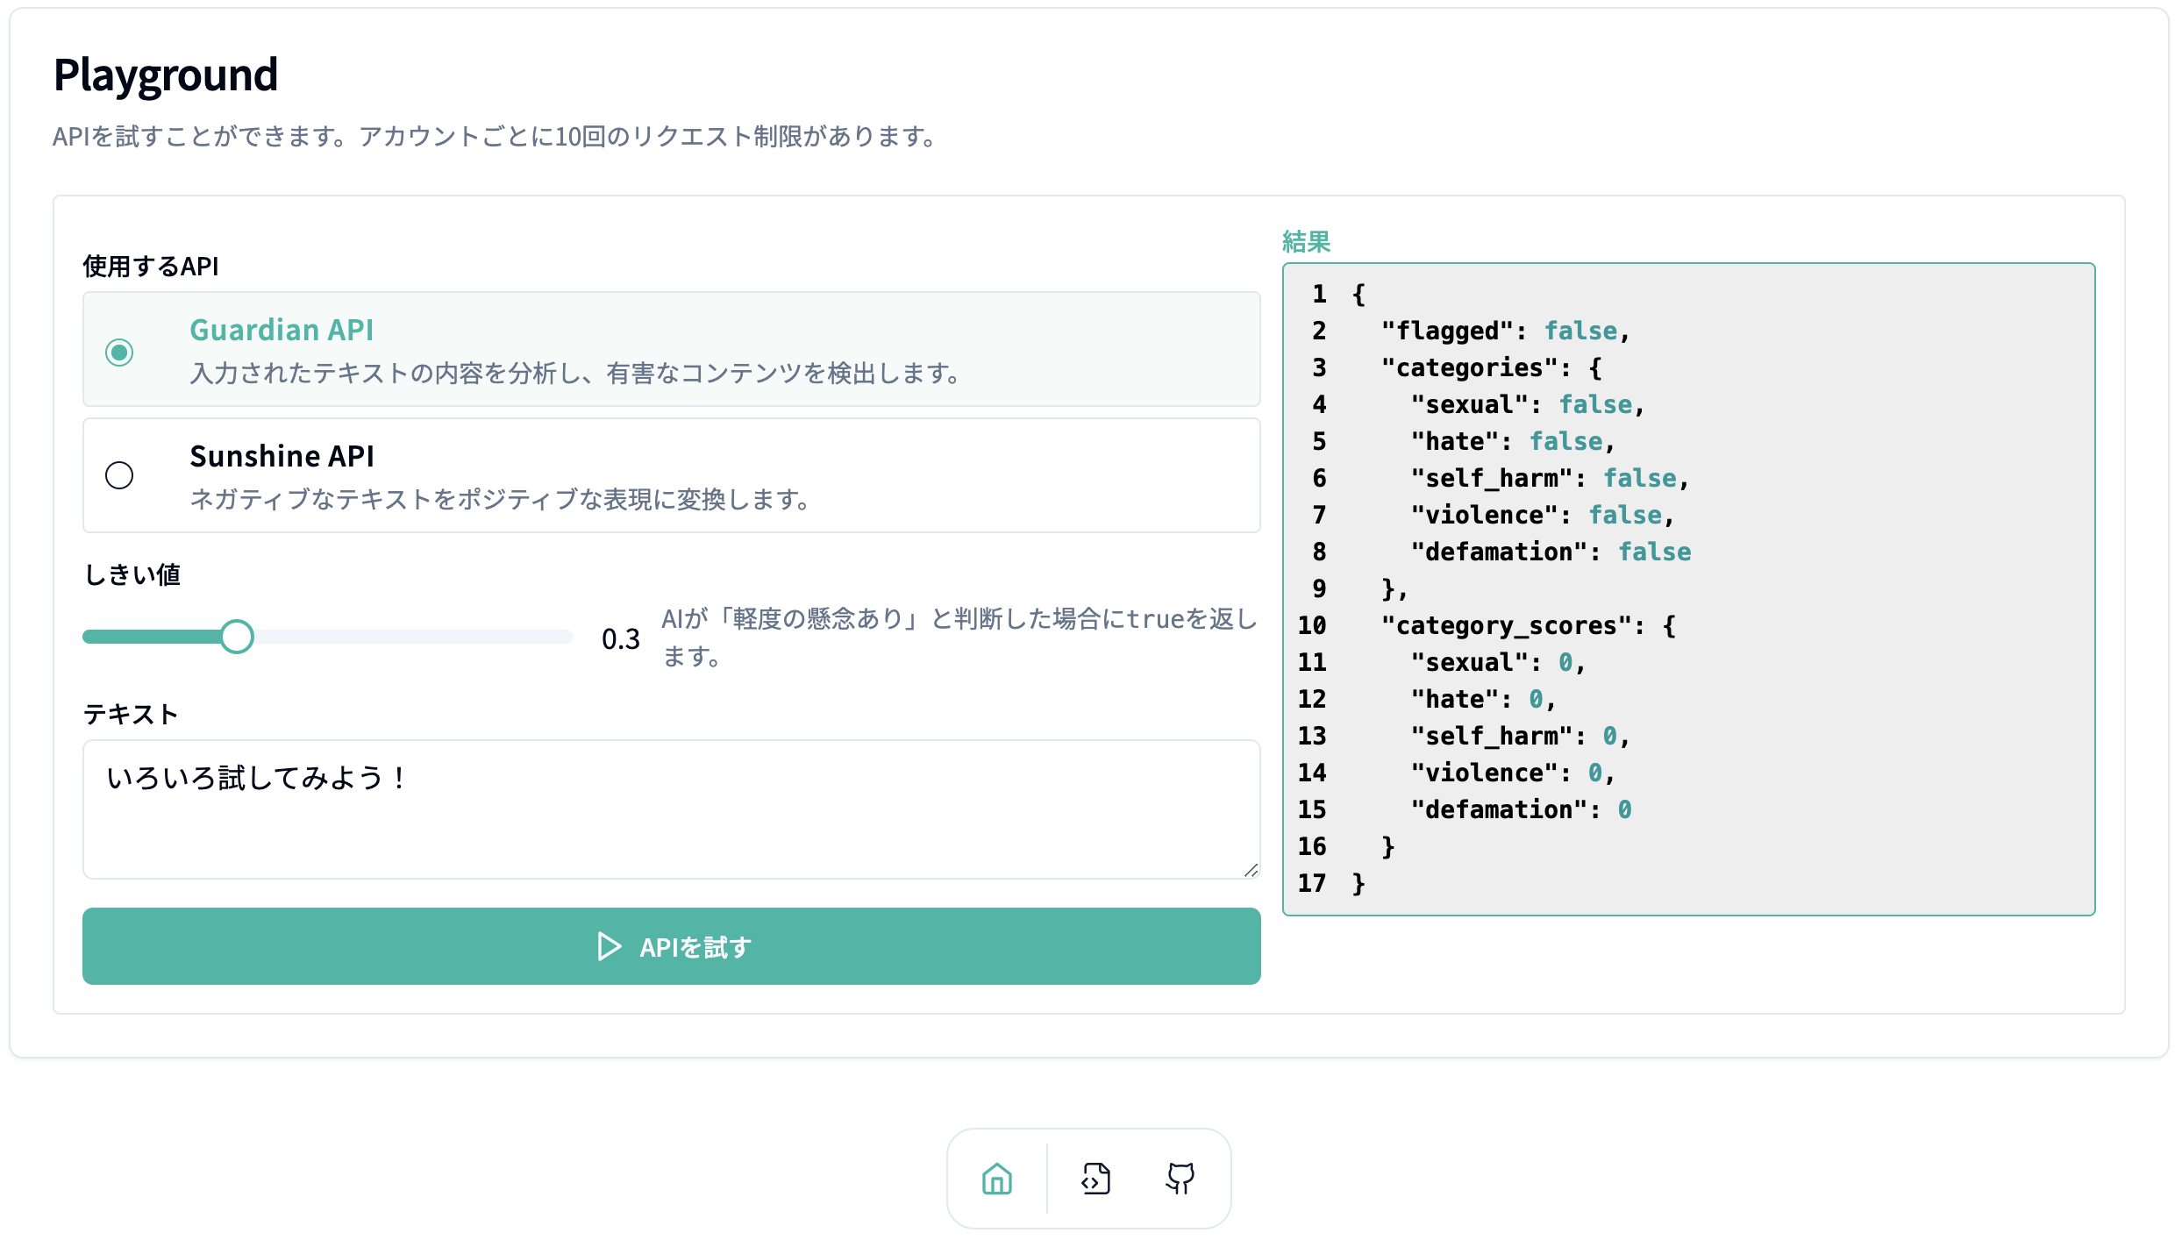This screenshot has height=1247, width=2182.
Task: Click the Playground heading
Action: (166, 75)
